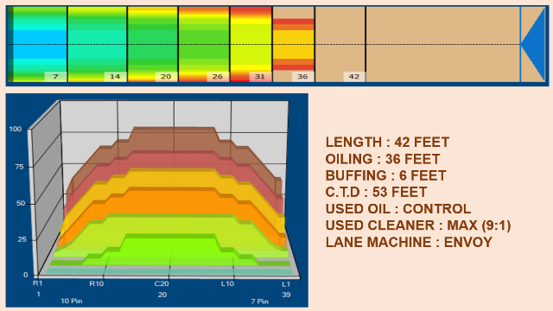Click the LENGTH : 42 FEET text

387,142
